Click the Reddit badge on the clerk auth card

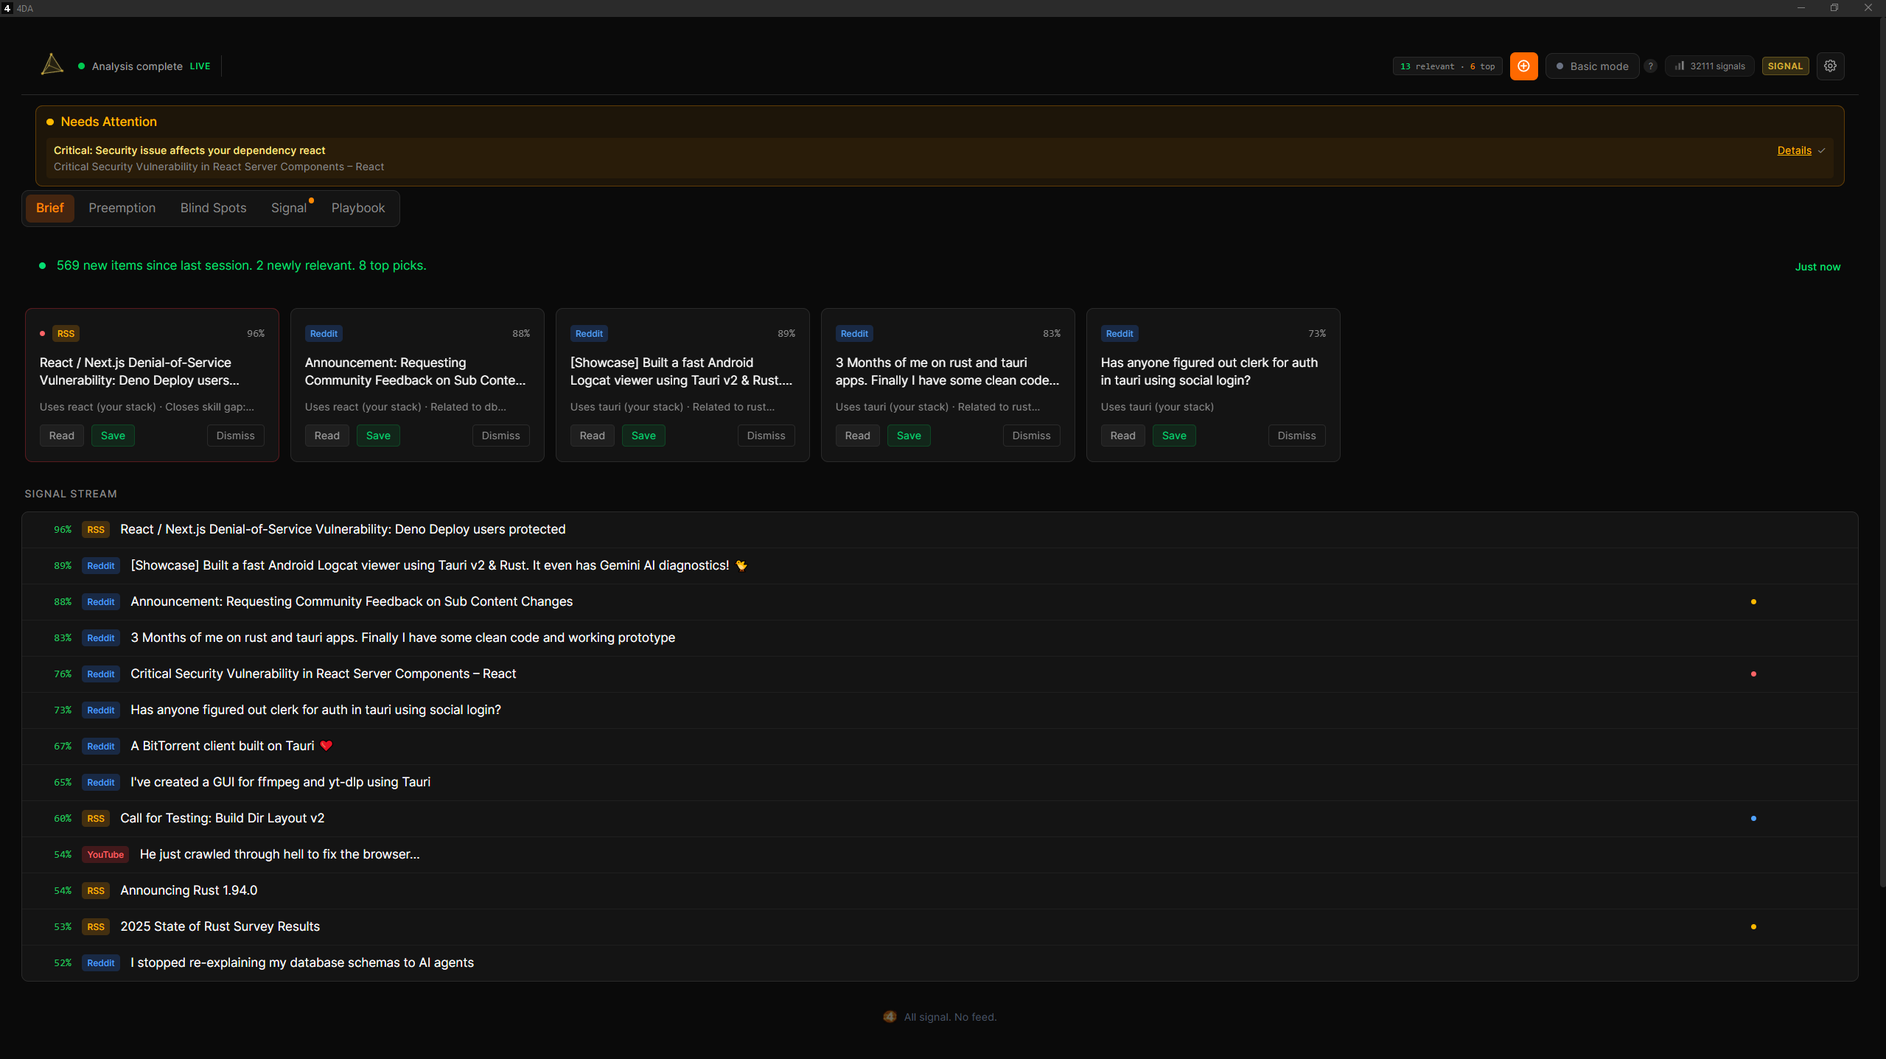(x=1119, y=333)
